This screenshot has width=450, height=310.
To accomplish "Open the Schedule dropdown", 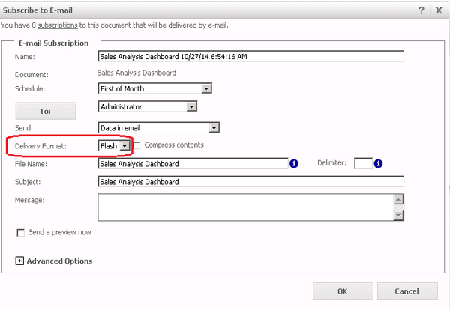I will coord(206,88).
